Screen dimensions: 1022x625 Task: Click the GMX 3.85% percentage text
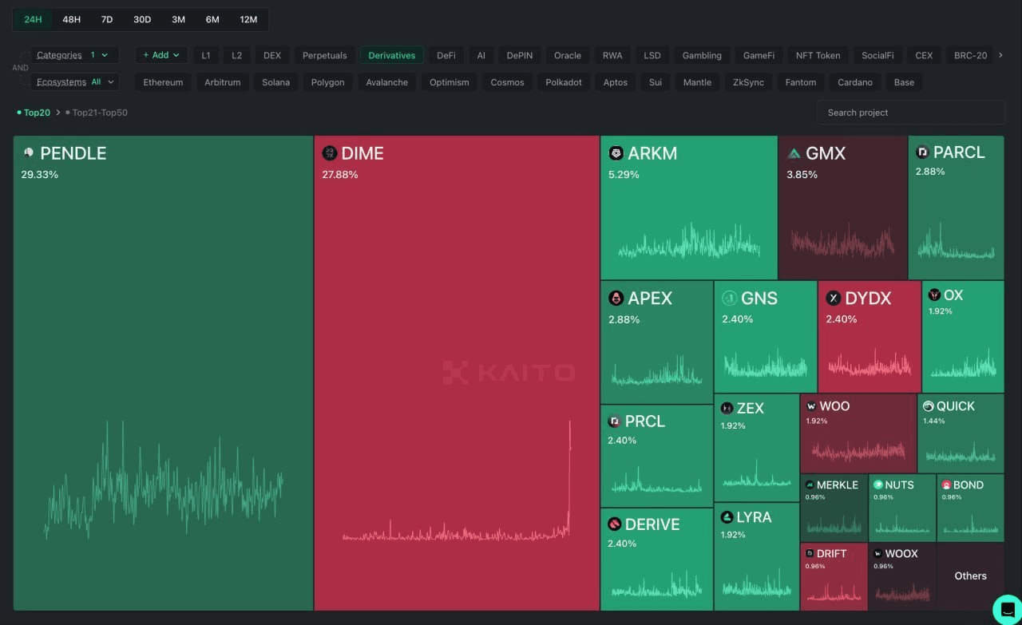tap(802, 174)
